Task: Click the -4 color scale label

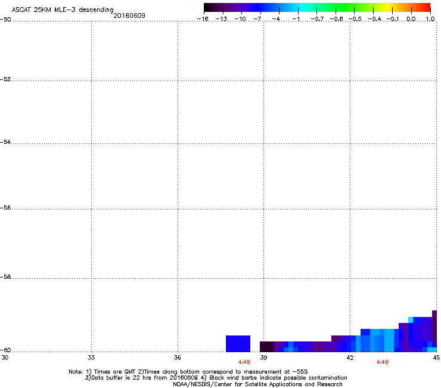Action: click(276, 19)
